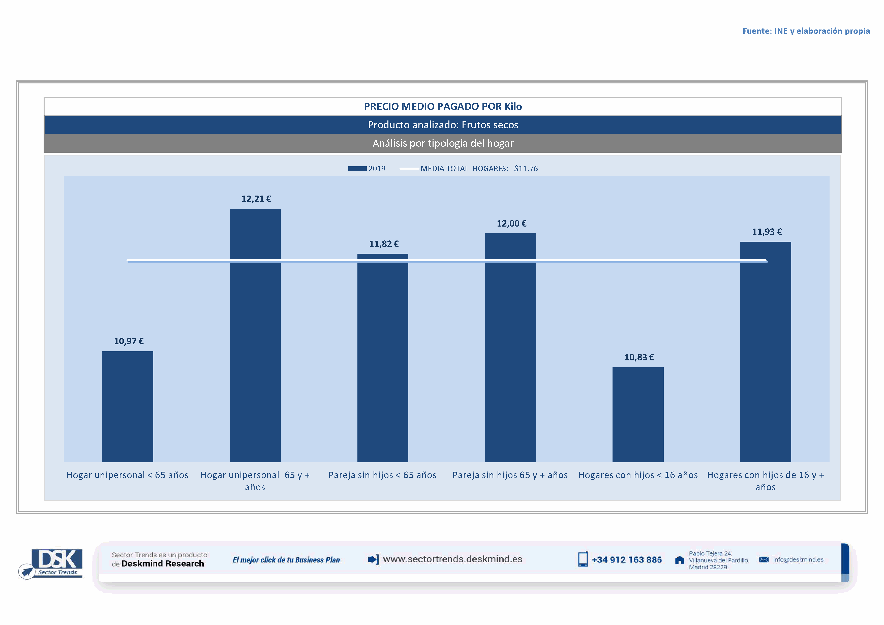
Task: Click 'Pareja sin hijos < 65 años' label
Action: click(382, 475)
